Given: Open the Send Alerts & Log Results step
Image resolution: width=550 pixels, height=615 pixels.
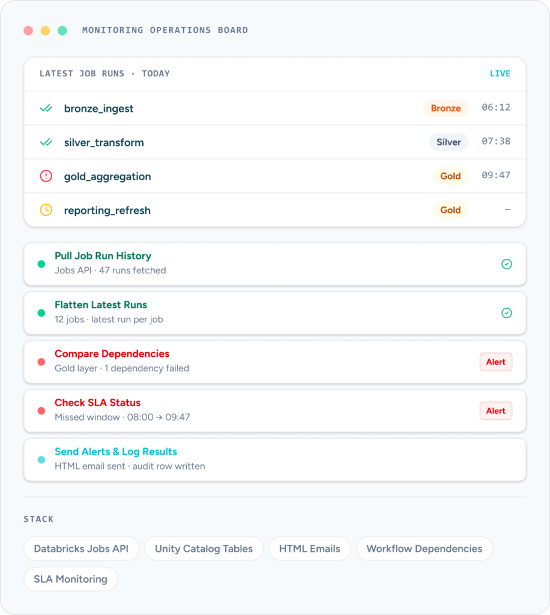Looking at the screenshot, I should click(x=275, y=459).
